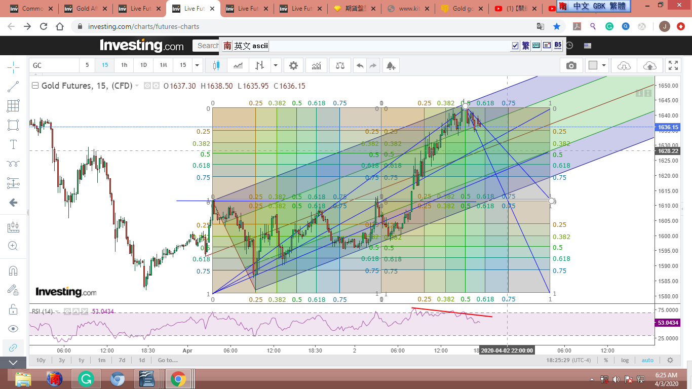This screenshot has height=389, width=692.
Task: Click the GC symbol input field
Action: click(x=54, y=65)
